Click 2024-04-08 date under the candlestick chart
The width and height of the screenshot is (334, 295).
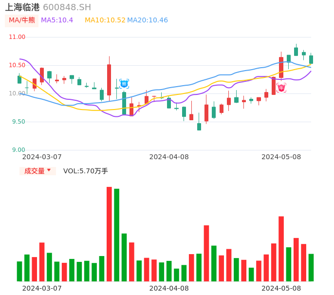point(169,157)
